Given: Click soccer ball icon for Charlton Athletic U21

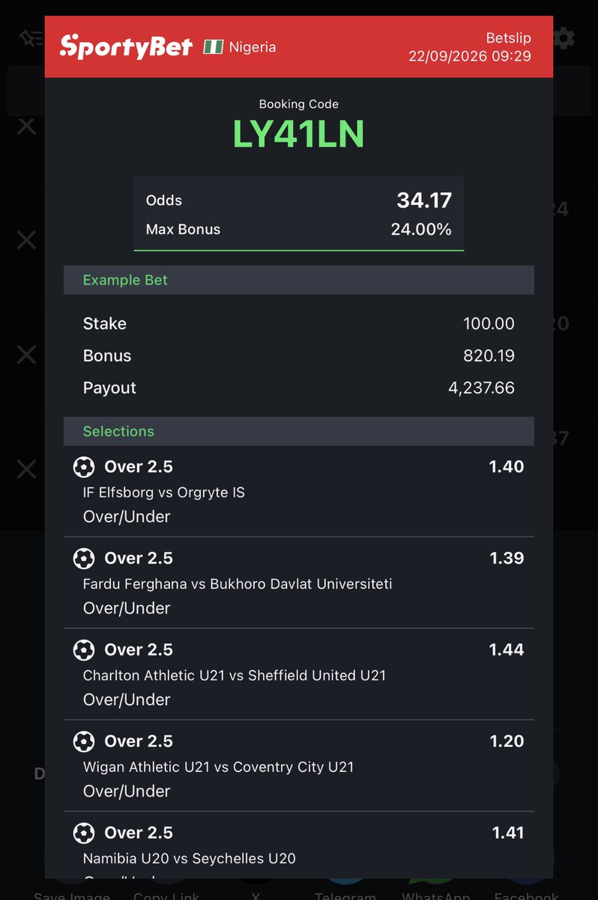Looking at the screenshot, I should click(x=84, y=650).
